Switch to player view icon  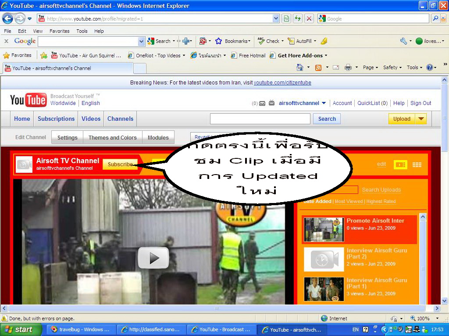(400, 164)
